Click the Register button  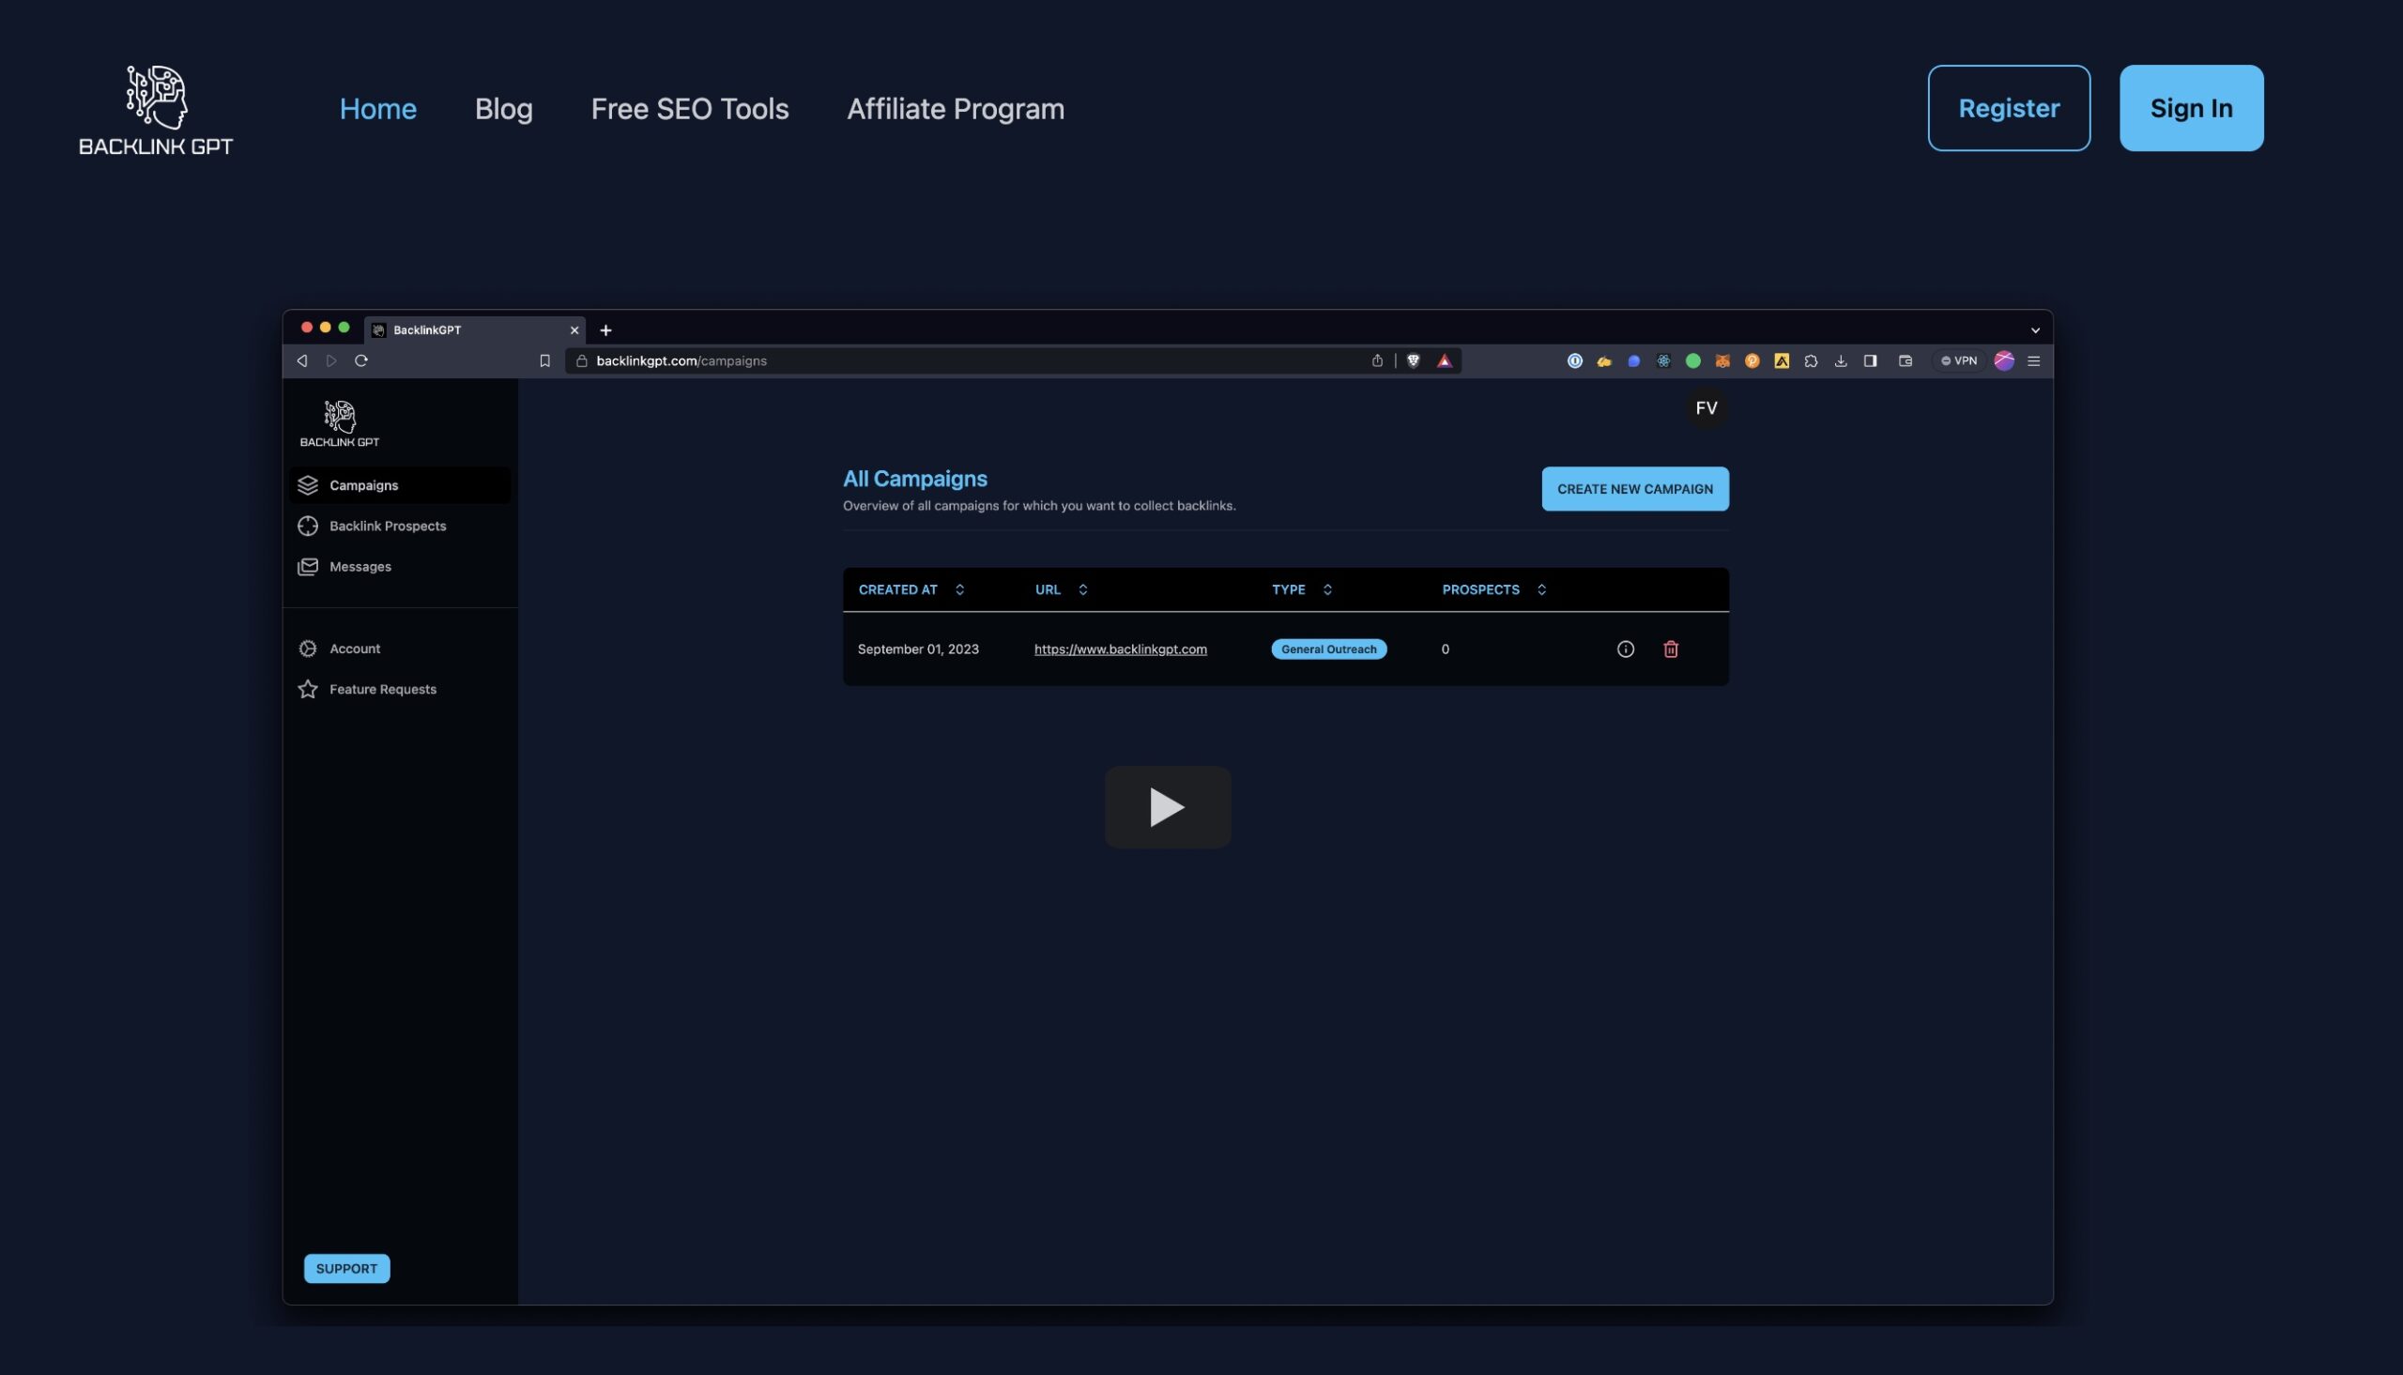click(2009, 108)
